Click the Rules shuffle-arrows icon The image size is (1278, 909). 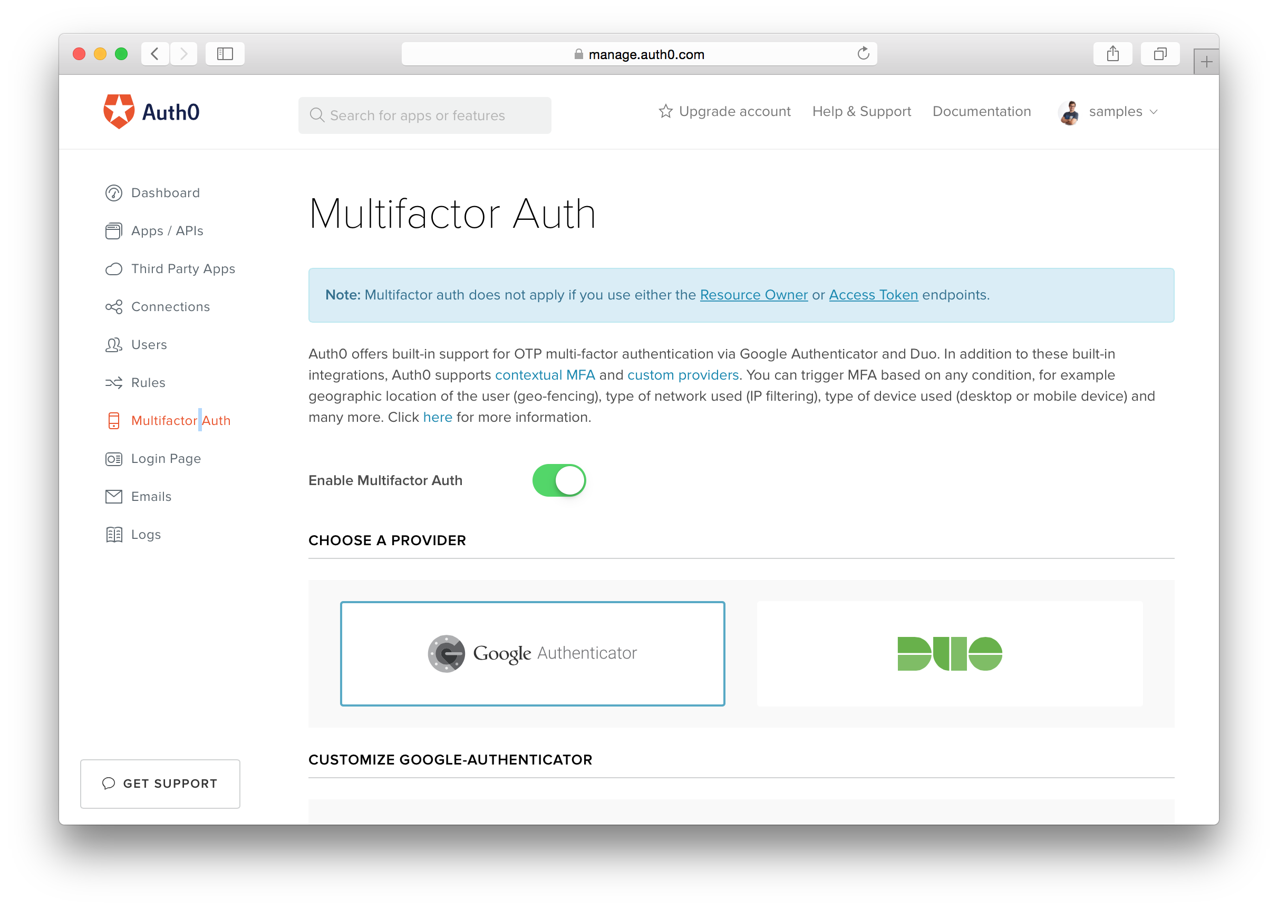113,383
